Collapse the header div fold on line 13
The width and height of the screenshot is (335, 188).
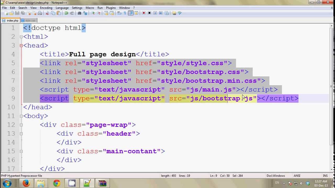pyautogui.click(x=21, y=134)
